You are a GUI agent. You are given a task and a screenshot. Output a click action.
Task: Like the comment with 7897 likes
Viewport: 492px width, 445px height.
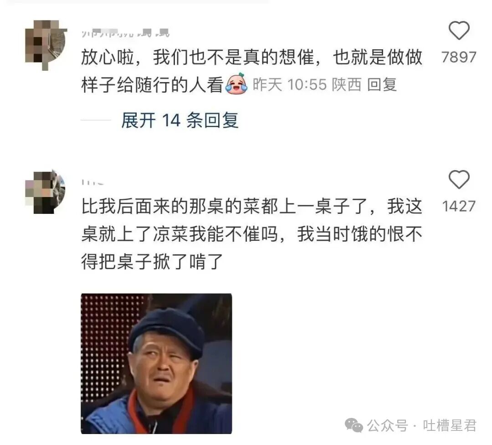pos(459,31)
